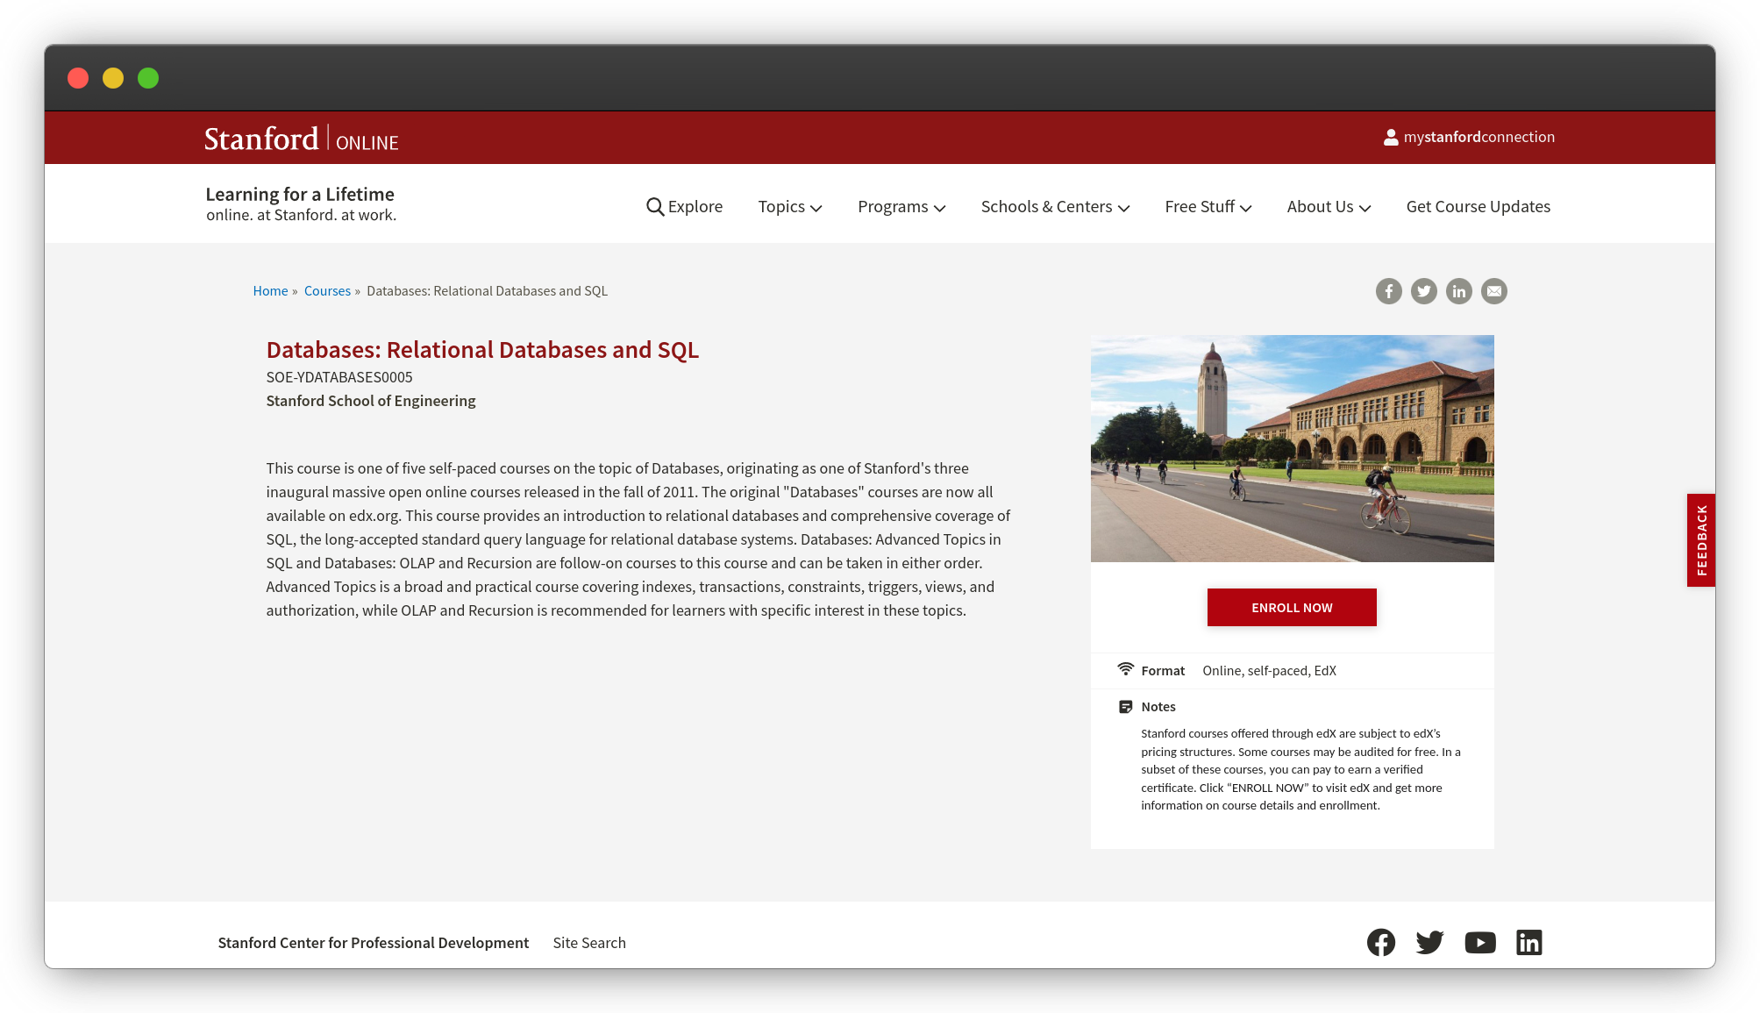1760x1013 pixels.
Task: Expand the Programs dropdown menu
Action: (x=901, y=207)
